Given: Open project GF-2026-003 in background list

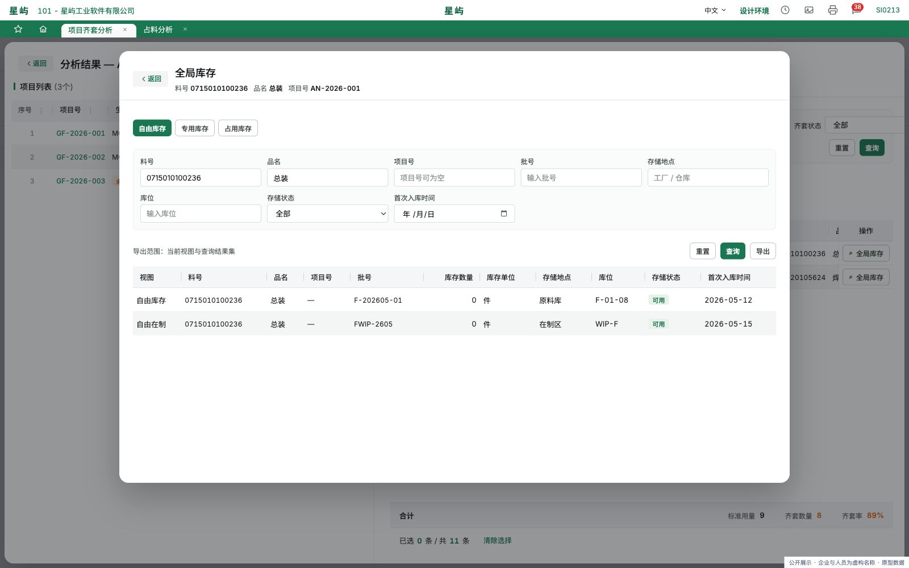Looking at the screenshot, I should click(81, 181).
